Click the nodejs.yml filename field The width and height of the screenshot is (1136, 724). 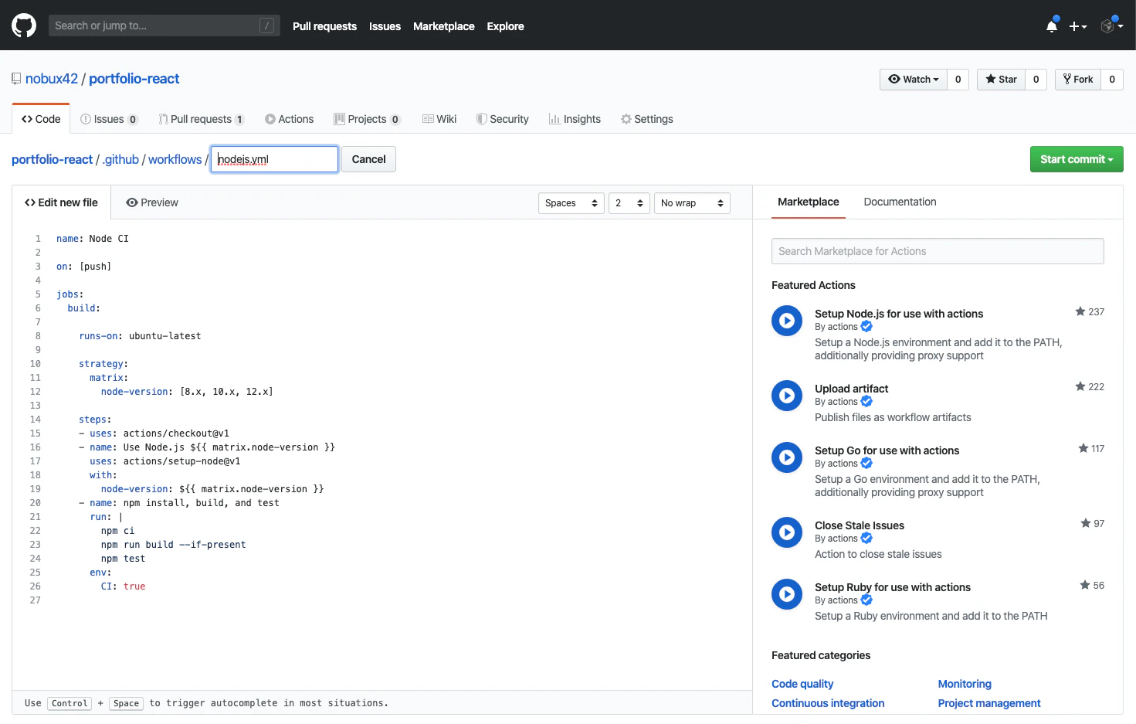[274, 159]
